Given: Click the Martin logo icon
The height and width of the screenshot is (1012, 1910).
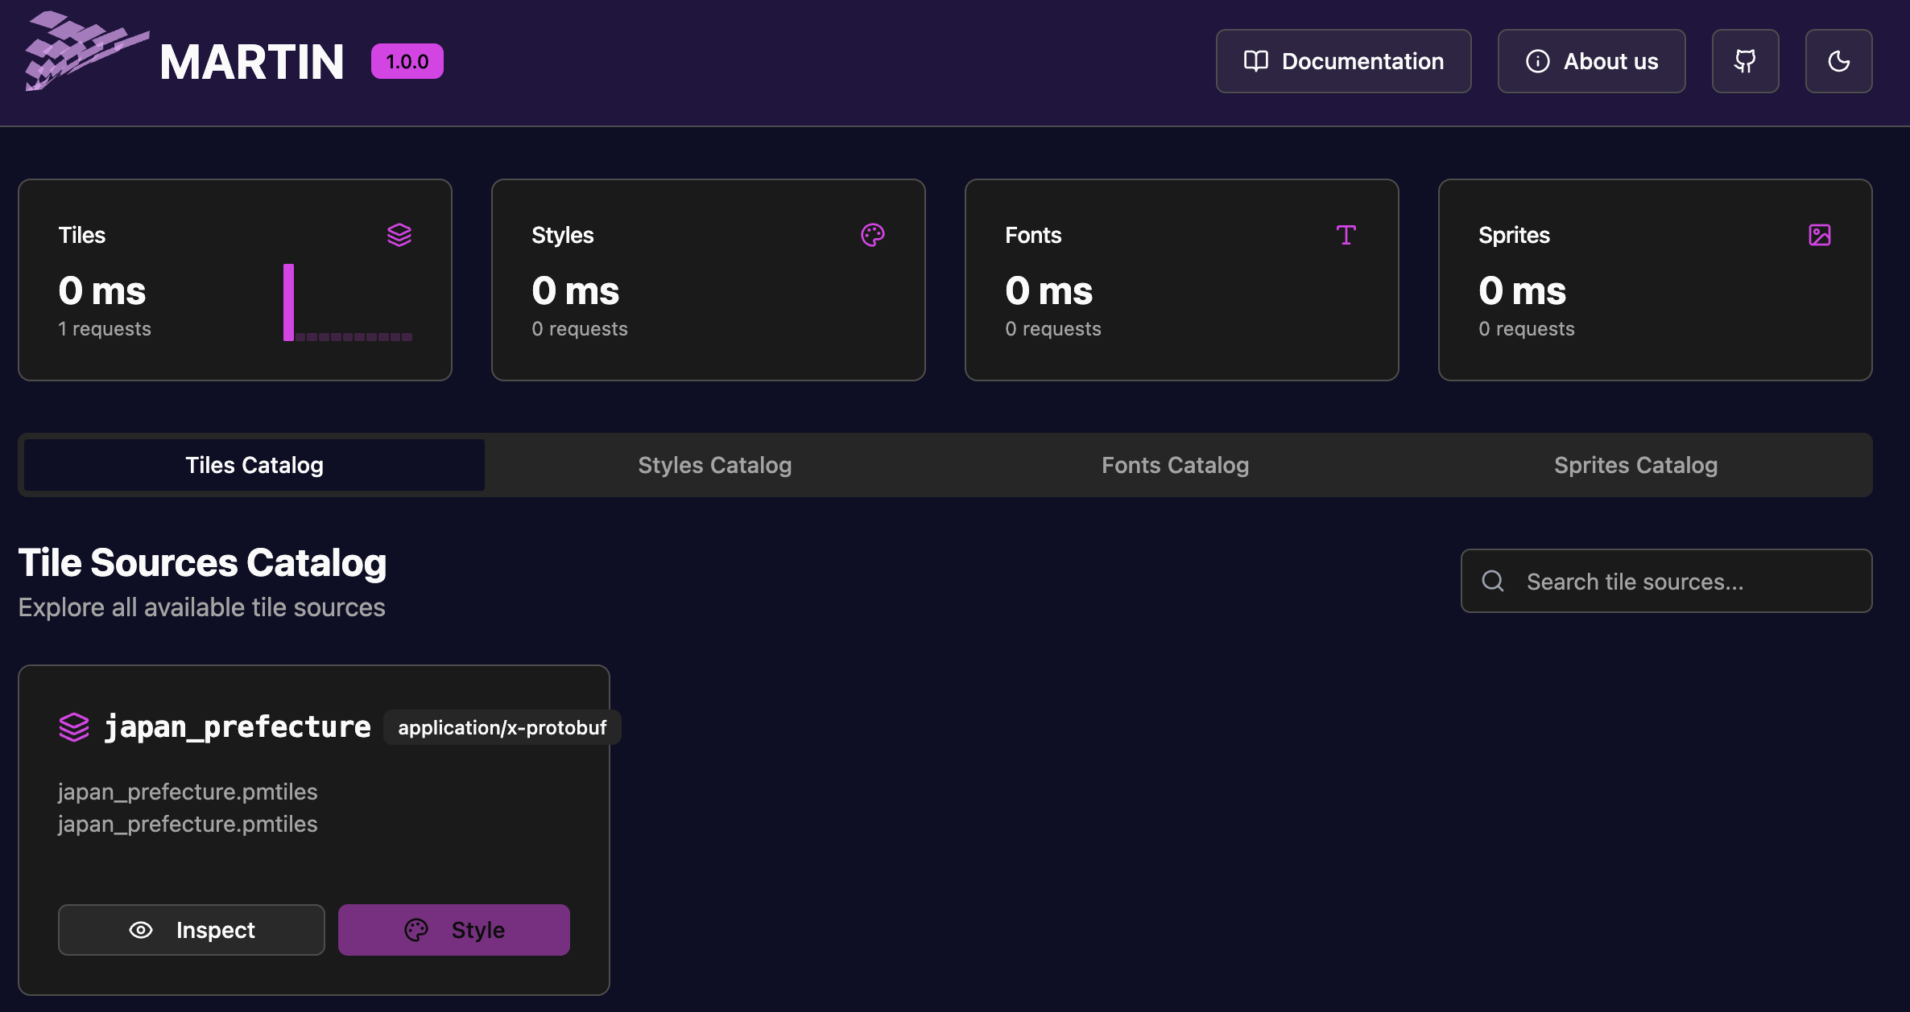Looking at the screenshot, I should pos(85,51).
